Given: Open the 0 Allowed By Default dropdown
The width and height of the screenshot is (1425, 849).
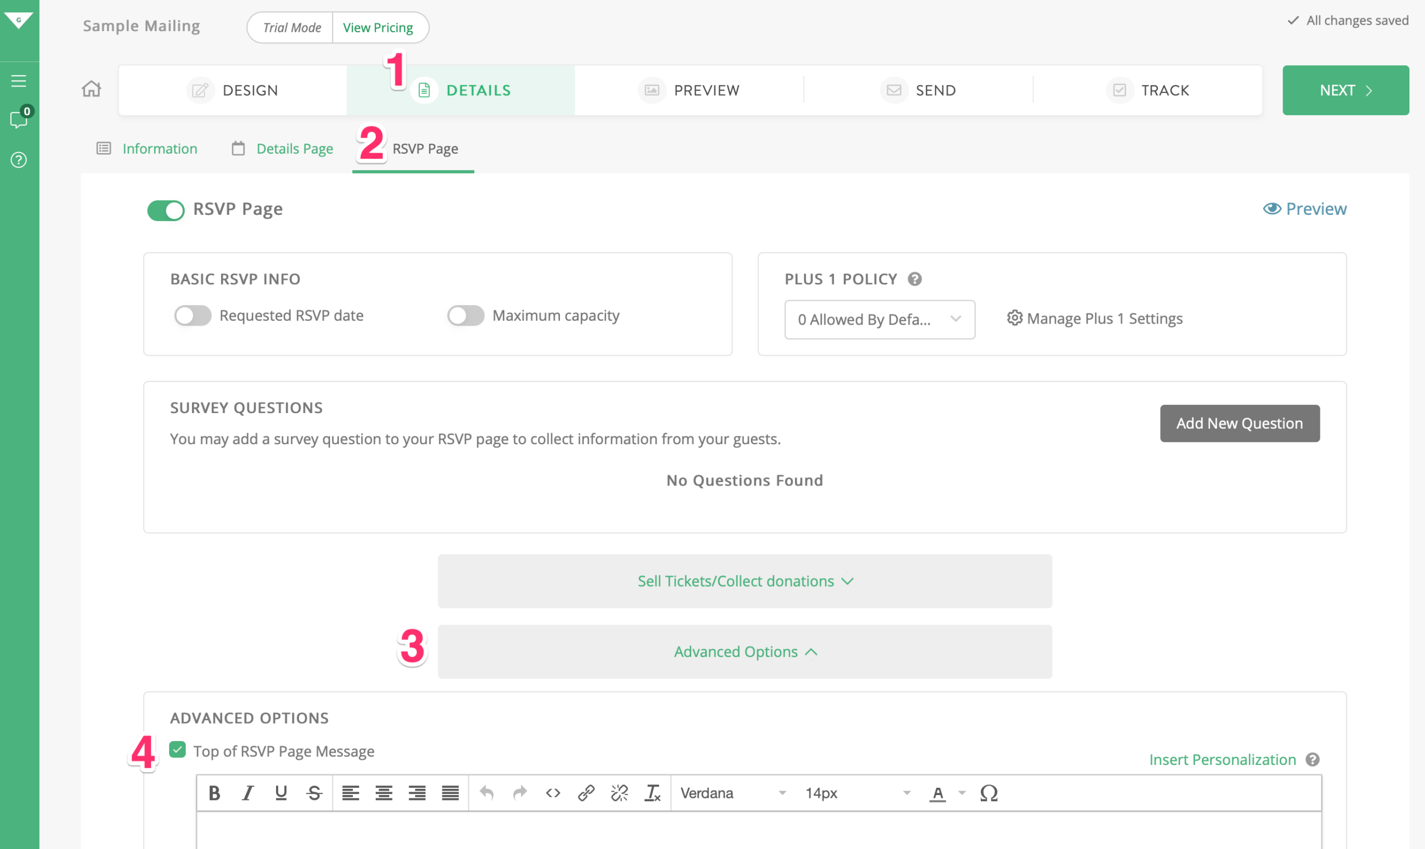Looking at the screenshot, I should click(x=879, y=319).
